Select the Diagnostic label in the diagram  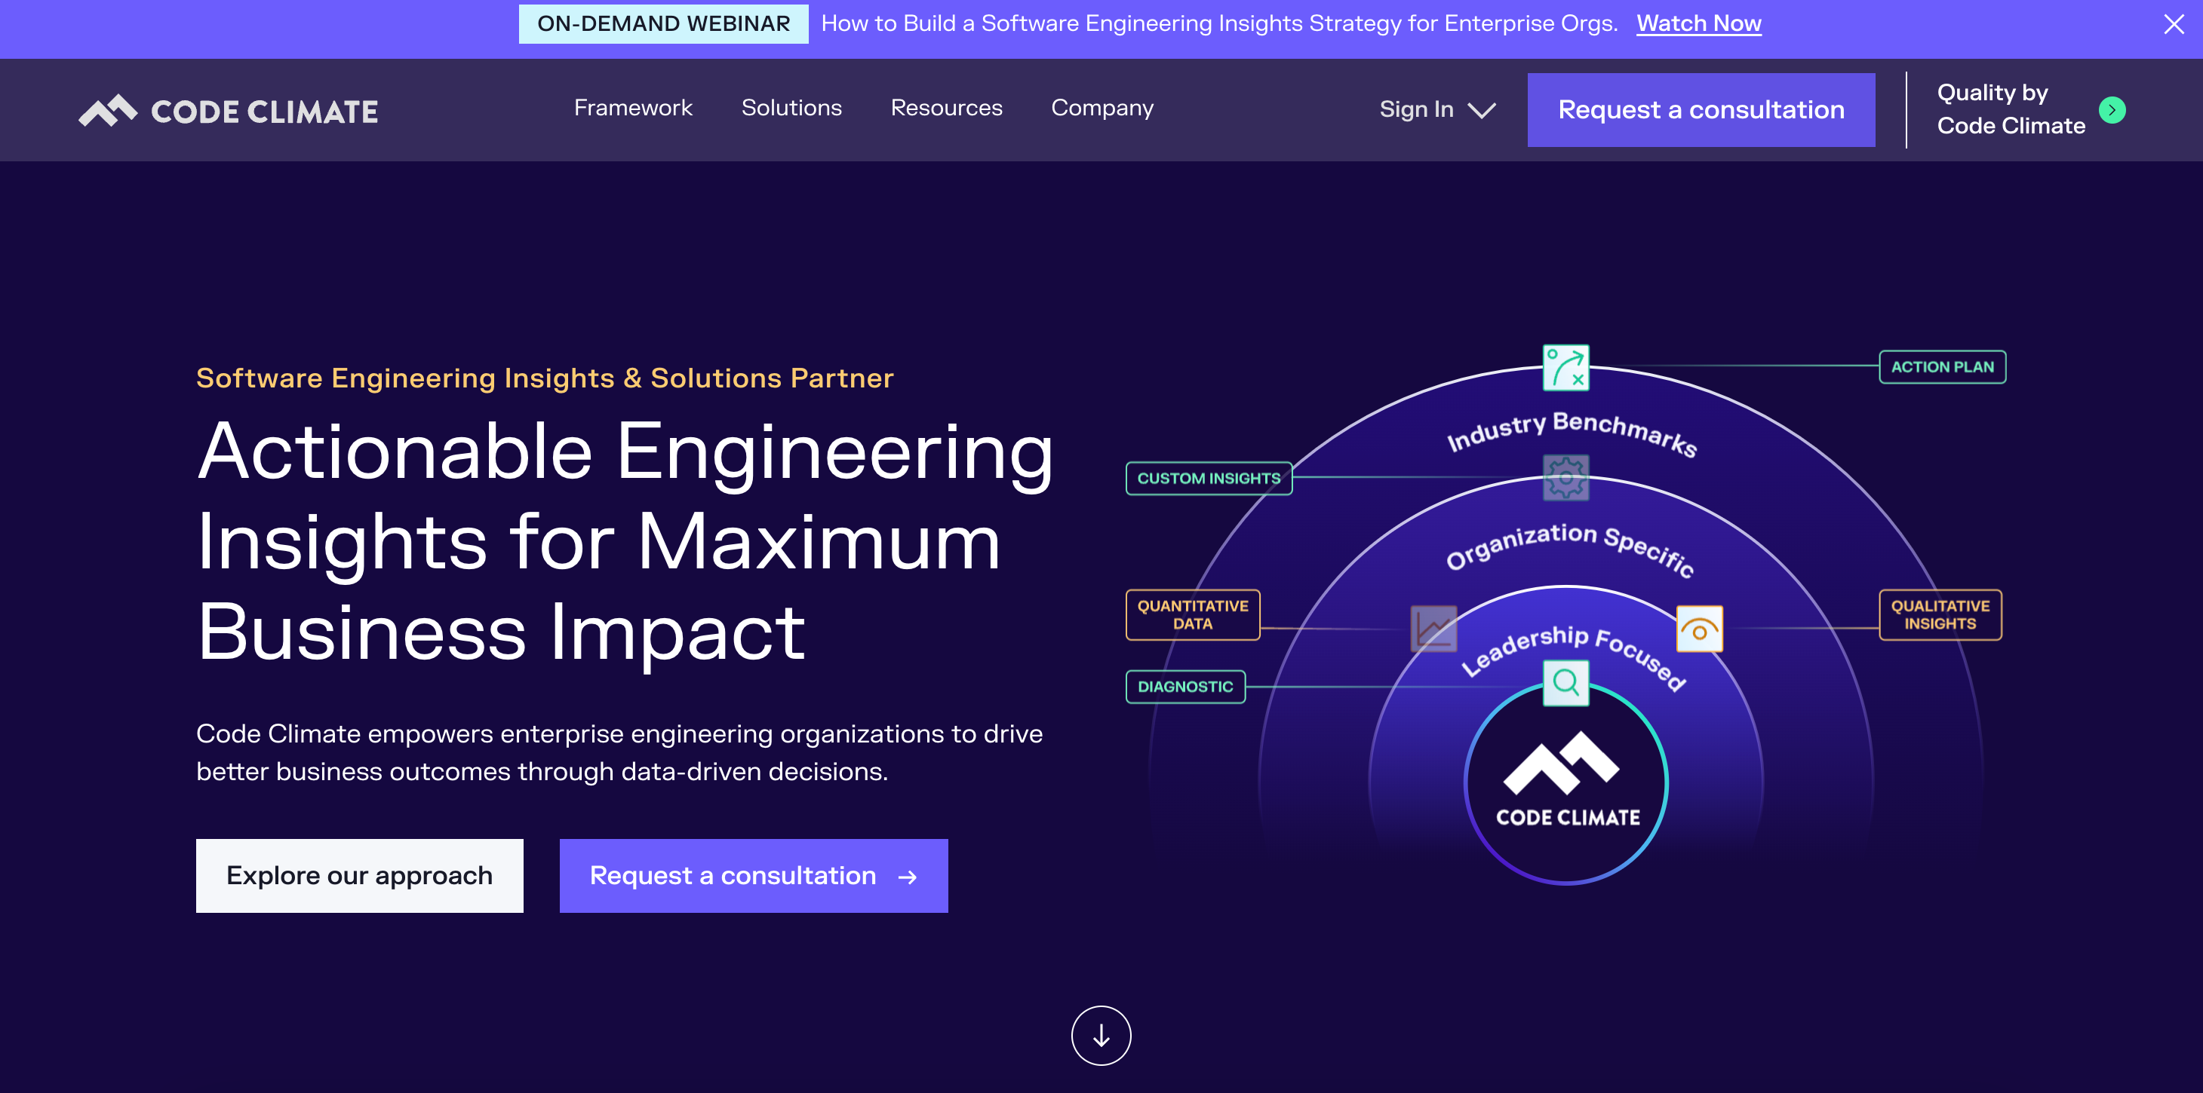(1185, 686)
